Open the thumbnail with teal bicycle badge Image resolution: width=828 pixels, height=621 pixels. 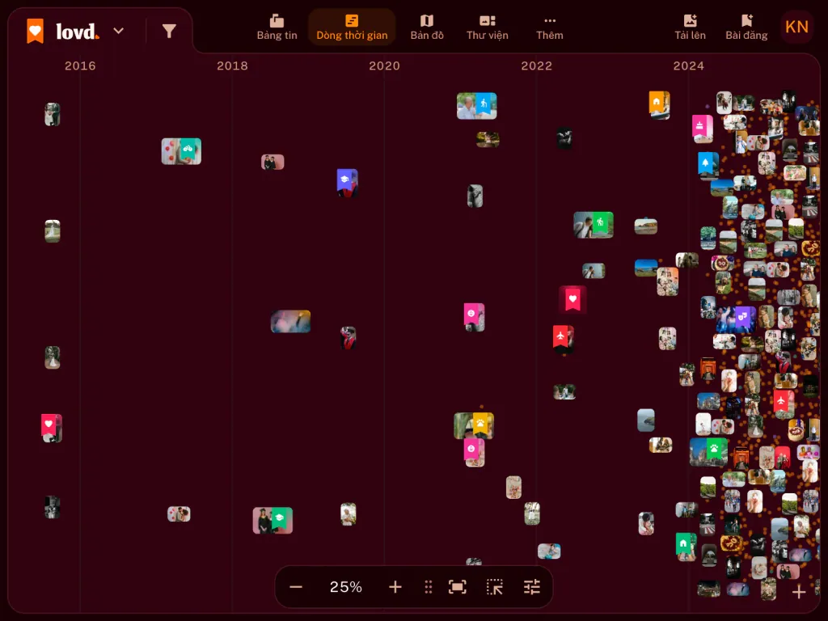click(181, 151)
